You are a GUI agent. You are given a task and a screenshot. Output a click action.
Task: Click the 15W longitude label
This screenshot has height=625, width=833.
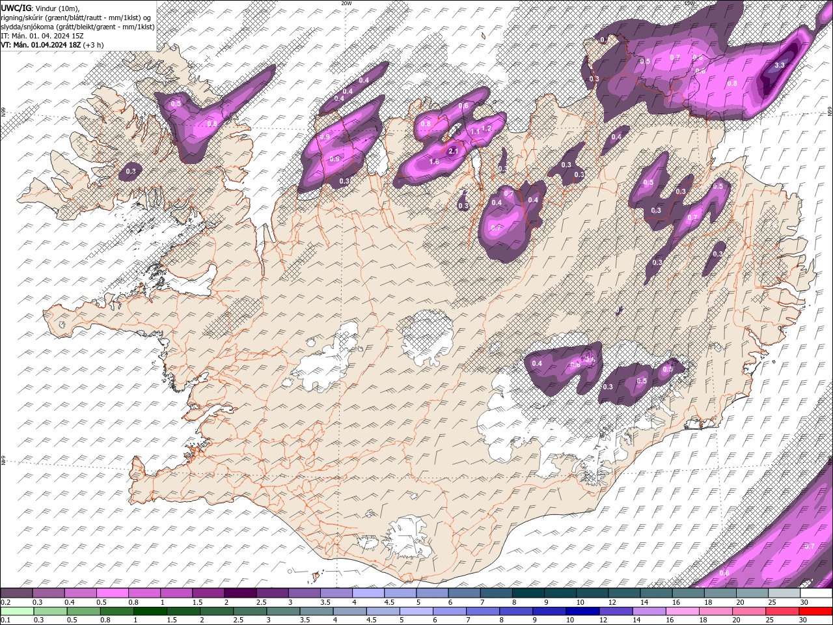(x=690, y=3)
